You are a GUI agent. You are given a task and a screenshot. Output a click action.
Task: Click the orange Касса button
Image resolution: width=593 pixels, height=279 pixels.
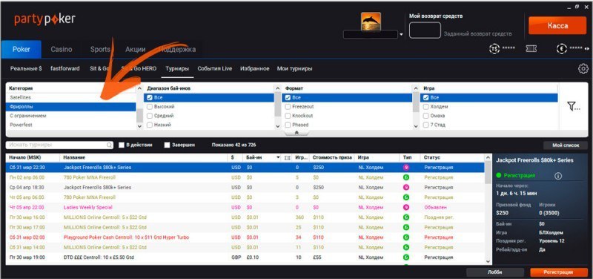(557, 26)
